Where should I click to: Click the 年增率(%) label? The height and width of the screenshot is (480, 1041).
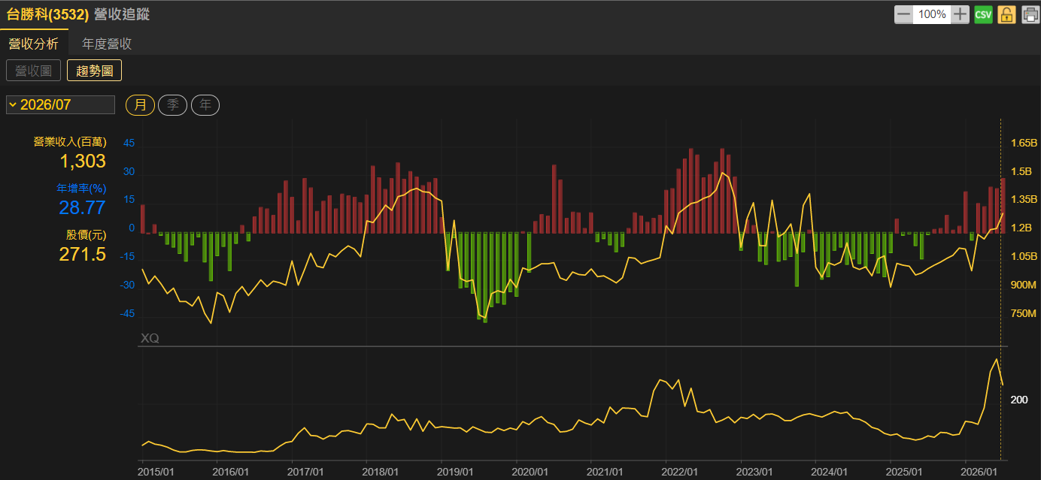tap(82, 188)
